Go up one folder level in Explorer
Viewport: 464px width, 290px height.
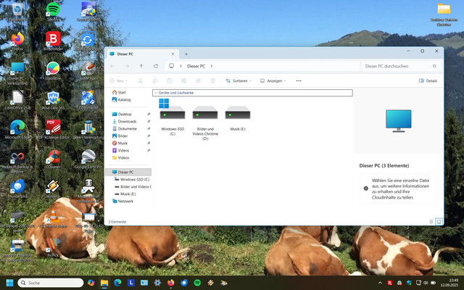(141, 66)
